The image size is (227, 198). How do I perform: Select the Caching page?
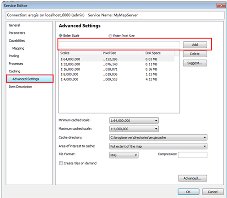click(15, 71)
